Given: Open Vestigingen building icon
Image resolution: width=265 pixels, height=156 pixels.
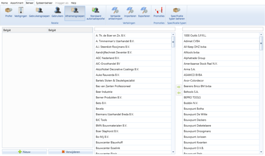Looking at the screenshot, I should coord(21,12).
